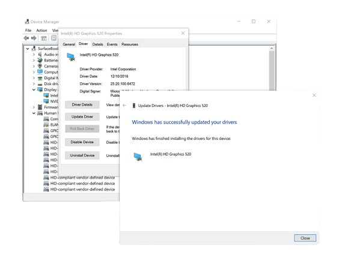
Task: Select the Human Interface Devices category icon
Action: coord(40,113)
